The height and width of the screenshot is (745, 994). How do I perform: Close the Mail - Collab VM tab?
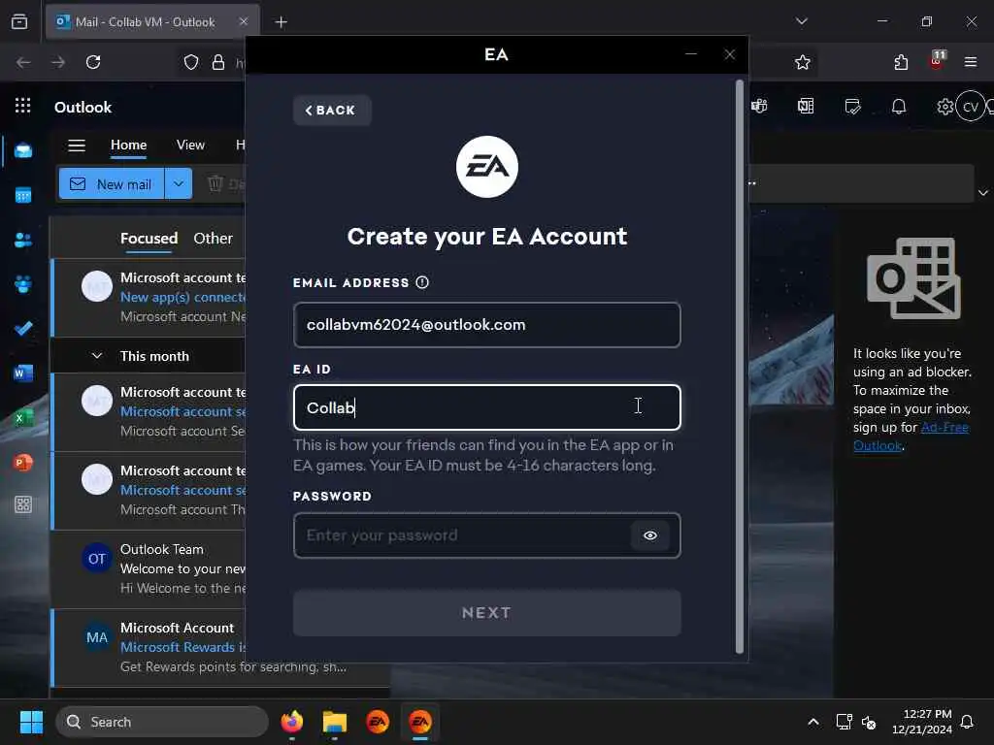pos(244,21)
